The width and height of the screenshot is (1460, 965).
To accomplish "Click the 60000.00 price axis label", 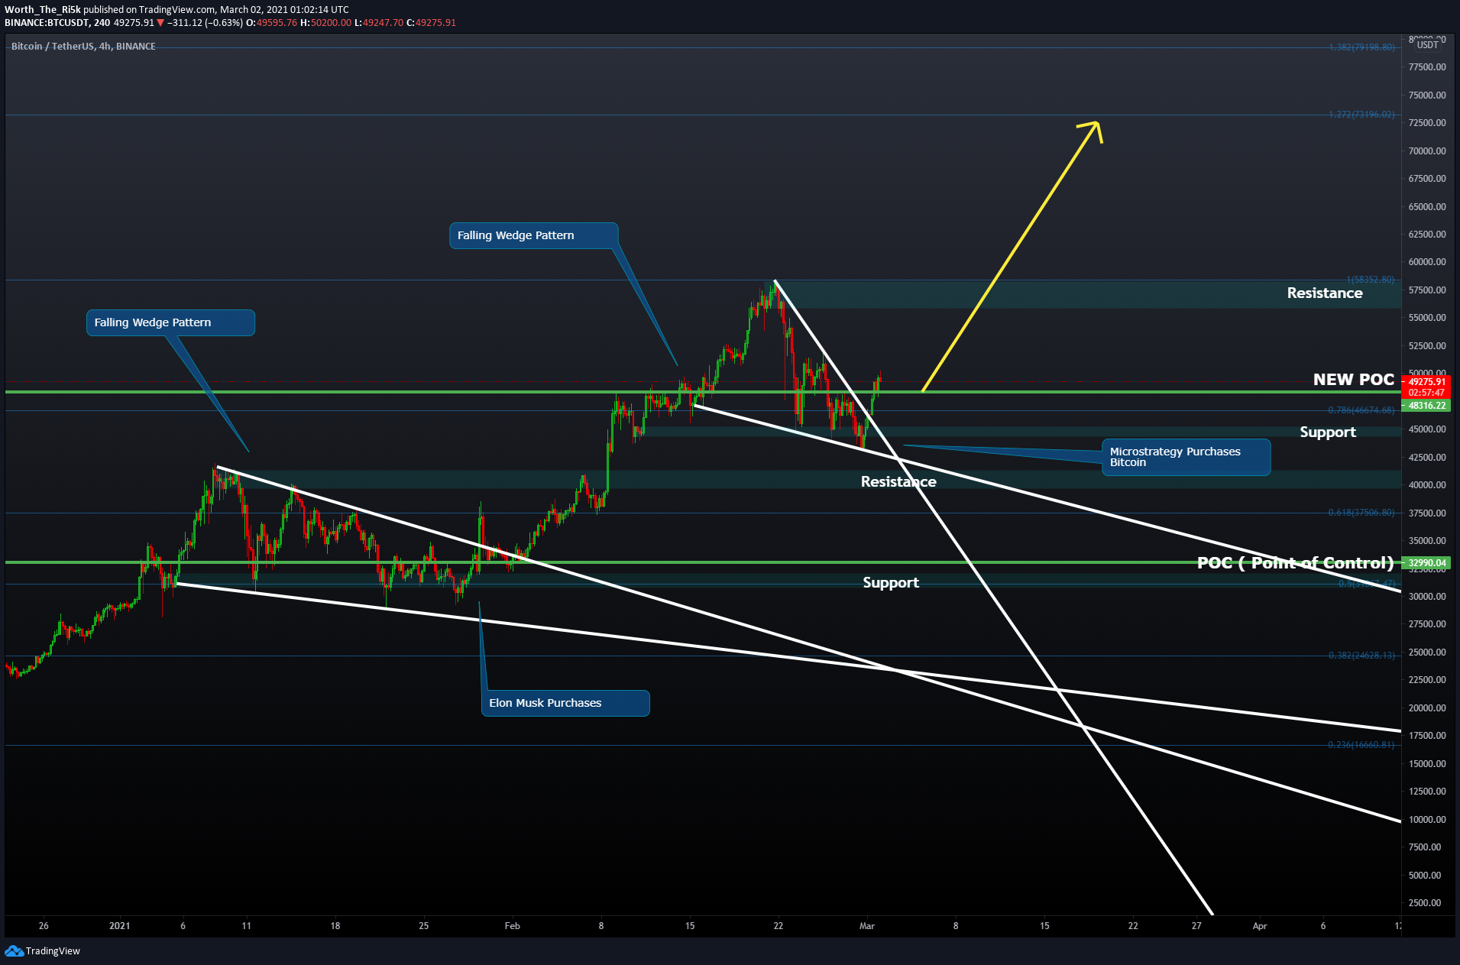I will 1426,262.
